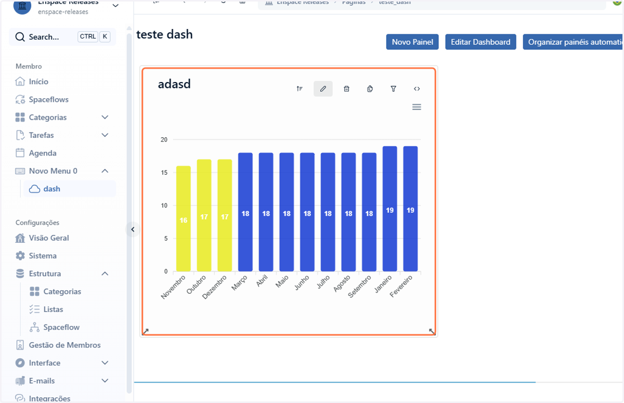Click the teste dash page title
Screen dimensions: 624x403
coord(164,35)
